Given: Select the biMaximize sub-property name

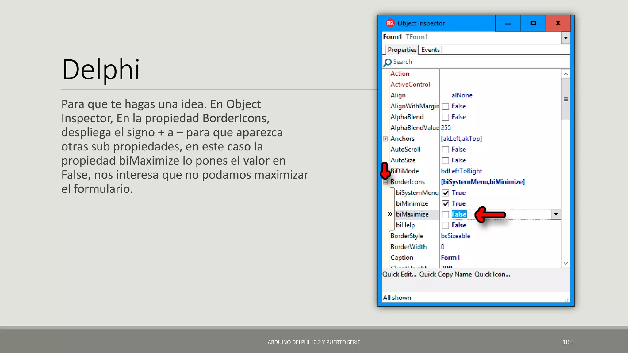Looking at the screenshot, I should point(412,214).
